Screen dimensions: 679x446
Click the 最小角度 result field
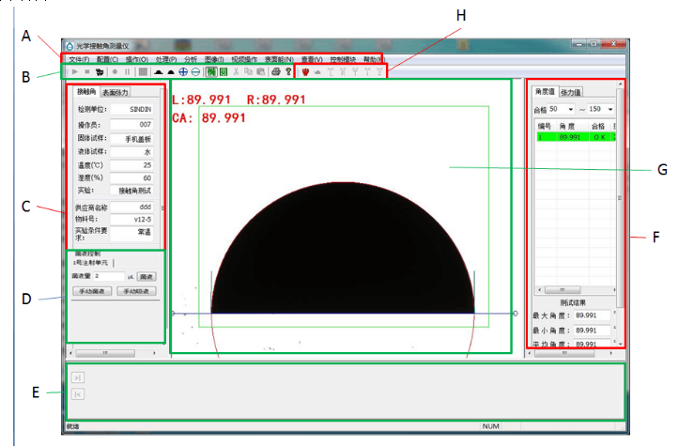pyautogui.click(x=592, y=331)
